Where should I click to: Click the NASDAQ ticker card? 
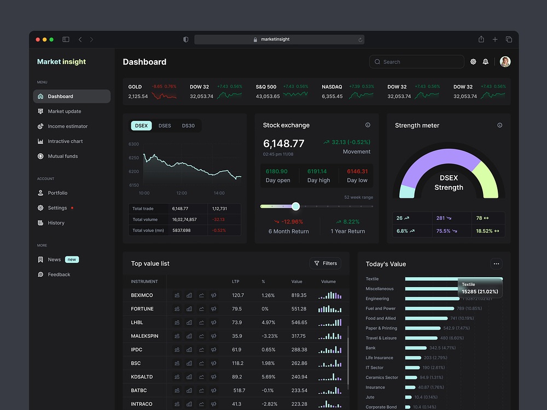(348, 91)
